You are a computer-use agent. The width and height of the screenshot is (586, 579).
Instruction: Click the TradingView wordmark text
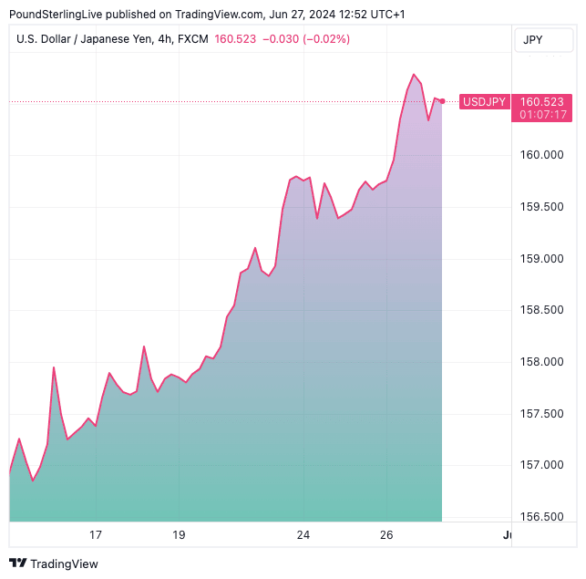click(64, 563)
